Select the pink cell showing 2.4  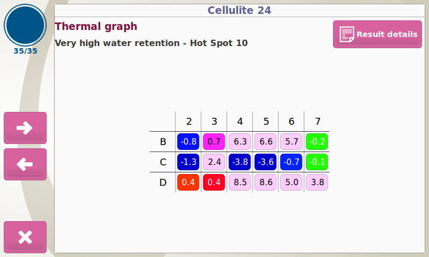(214, 162)
